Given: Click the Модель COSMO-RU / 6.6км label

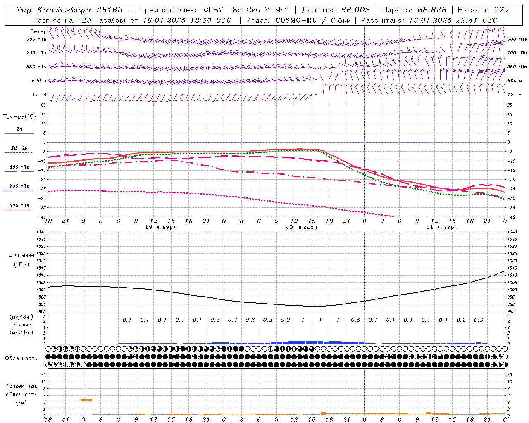Looking at the screenshot, I should 298,20.
